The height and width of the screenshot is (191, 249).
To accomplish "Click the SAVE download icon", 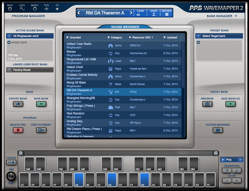I will [154, 14].
